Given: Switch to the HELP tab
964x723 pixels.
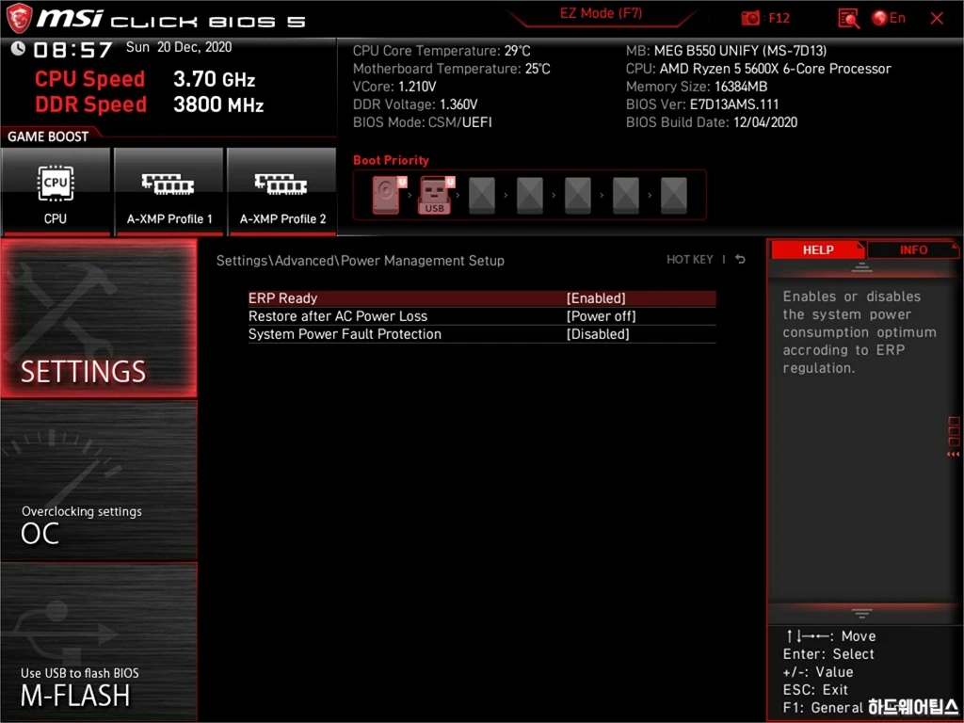Looking at the screenshot, I should click(818, 249).
